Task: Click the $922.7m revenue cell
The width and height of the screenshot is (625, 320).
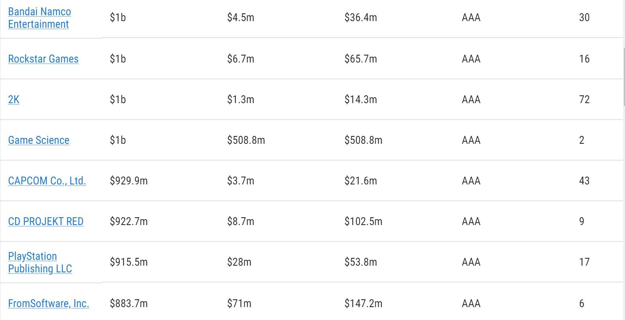Action: pos(129,222)
